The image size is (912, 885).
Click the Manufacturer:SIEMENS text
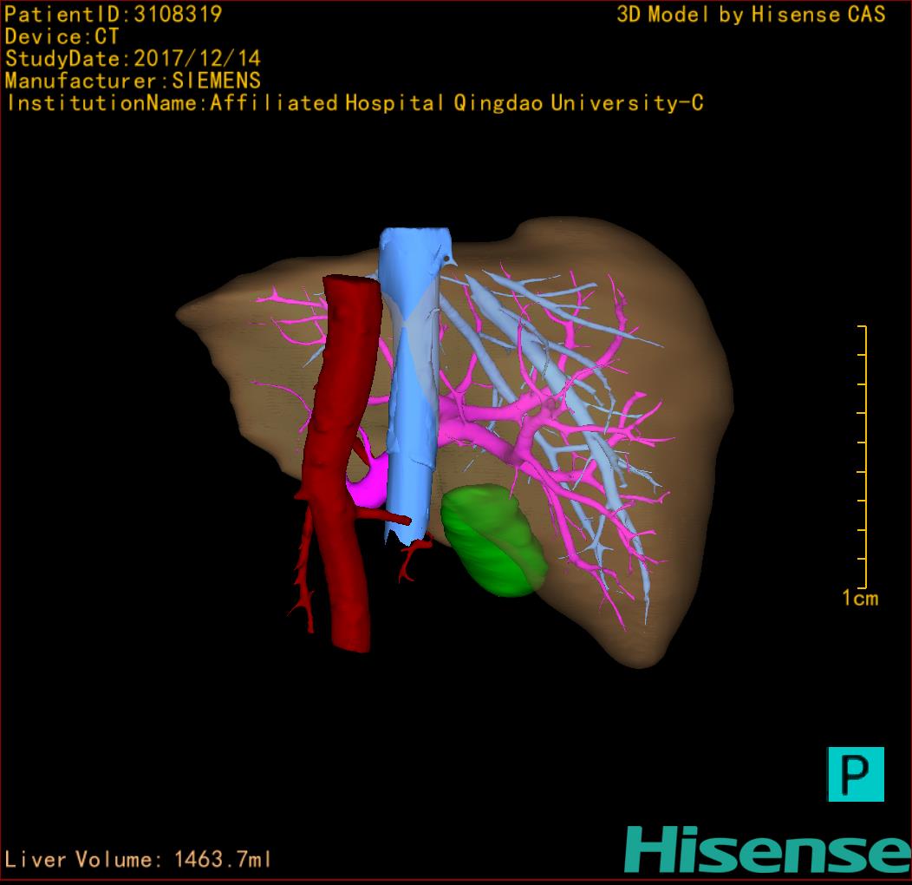tap(133, 81)
